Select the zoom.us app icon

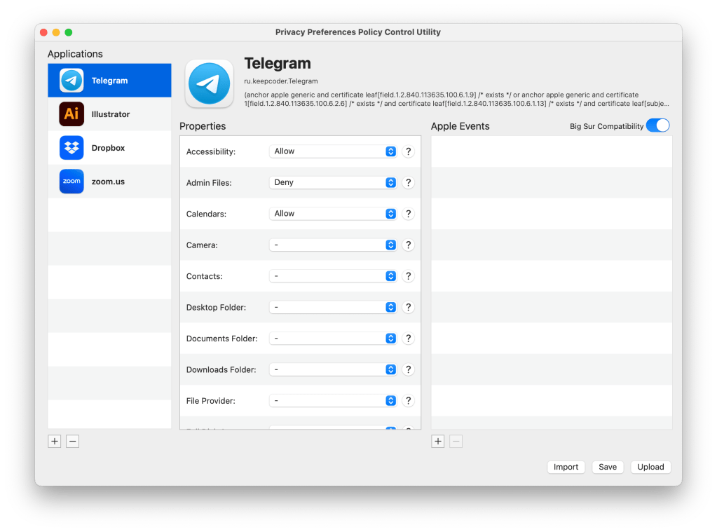[71, 182]
